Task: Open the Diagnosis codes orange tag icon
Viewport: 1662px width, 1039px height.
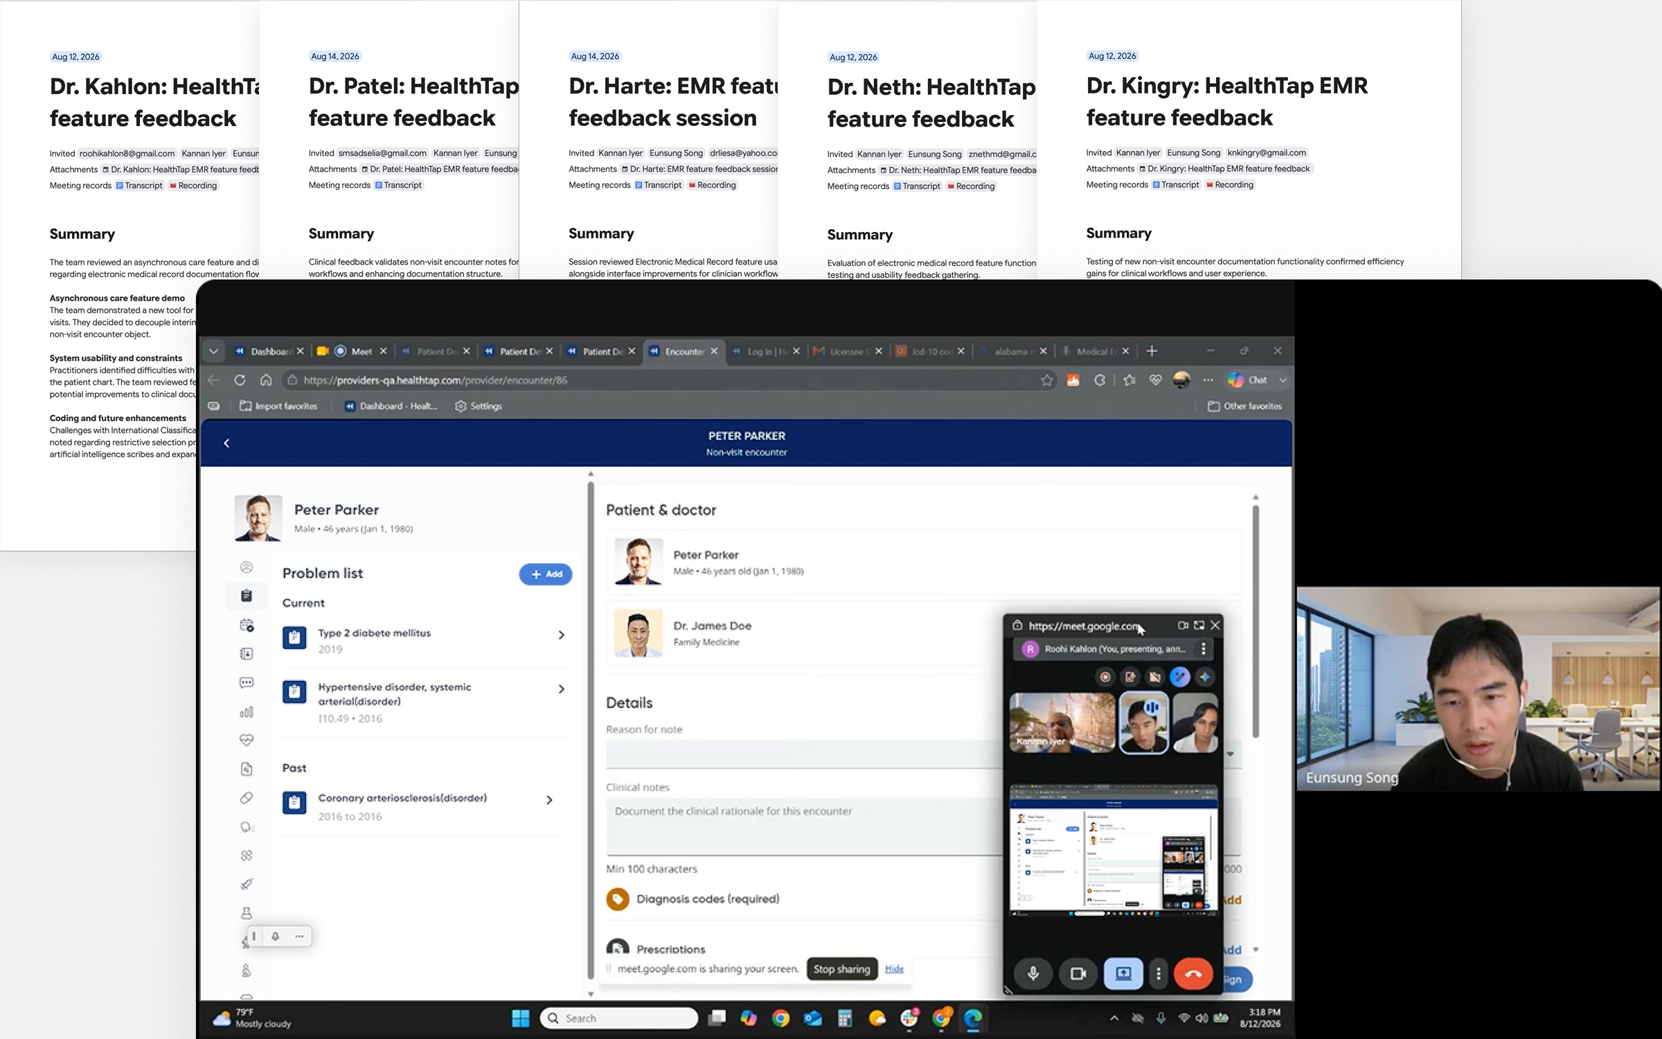Action: [618, 899]
